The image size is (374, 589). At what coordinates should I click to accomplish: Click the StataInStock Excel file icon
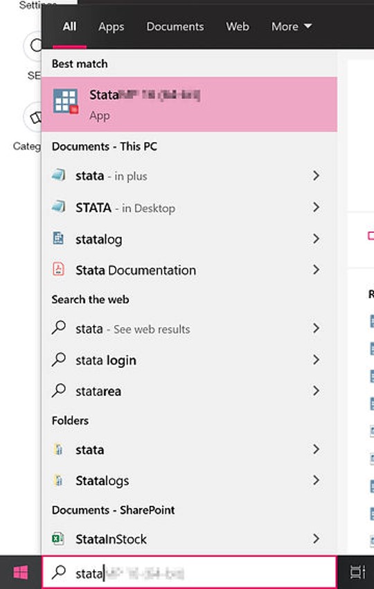(58, 538)
